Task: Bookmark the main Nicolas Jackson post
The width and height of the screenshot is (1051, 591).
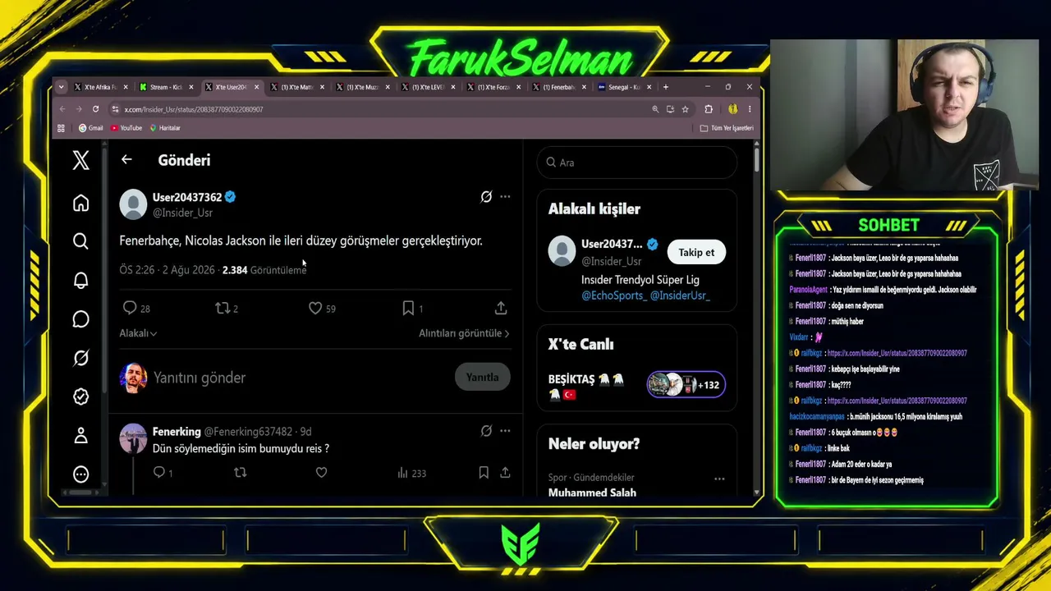Action: [412, 308]
